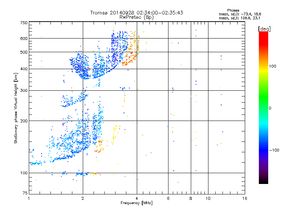Click the "[deg]" colorbar unit label
The image size is (288, 216).
pyautogui.click(x=264, y=29)
